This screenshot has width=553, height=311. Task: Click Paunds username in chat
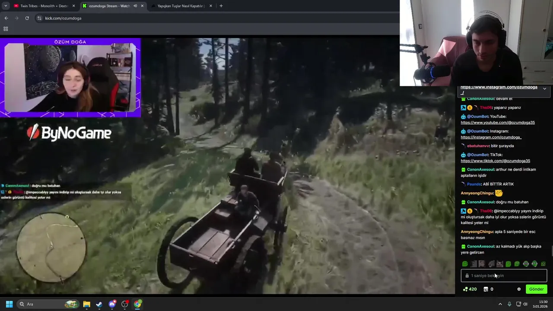474,184
